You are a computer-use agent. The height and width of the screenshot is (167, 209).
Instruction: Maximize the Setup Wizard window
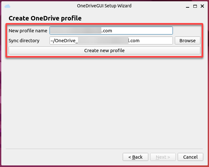195,6
